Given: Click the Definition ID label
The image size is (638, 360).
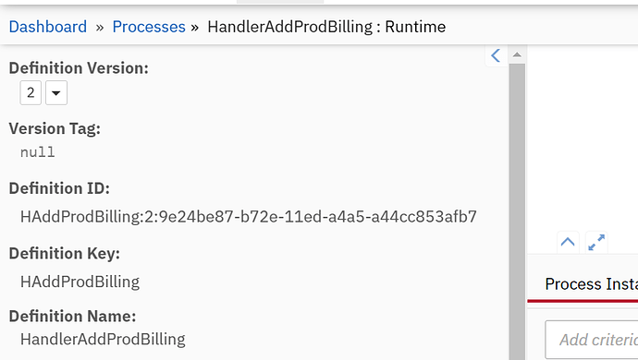Looking at the screenshot, I should pyautogui.click(x=59, y=188).
